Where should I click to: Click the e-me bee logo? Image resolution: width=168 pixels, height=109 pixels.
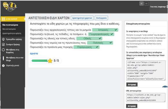10,6
